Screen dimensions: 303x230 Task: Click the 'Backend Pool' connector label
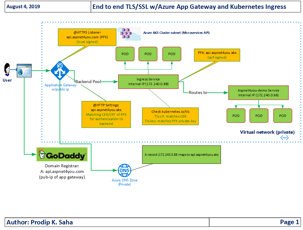point(88,82)
